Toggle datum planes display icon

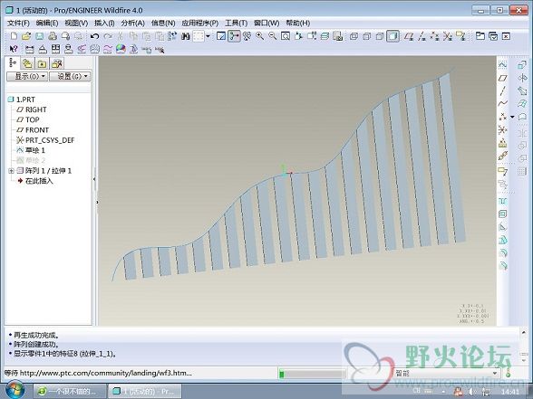click(x=409, y=36)
